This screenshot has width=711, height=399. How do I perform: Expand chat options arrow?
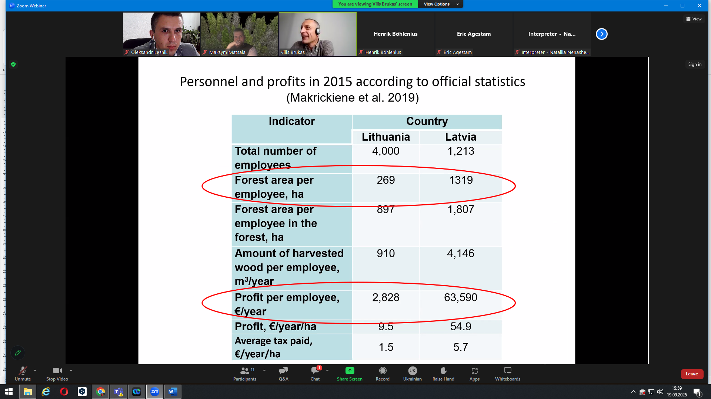[x=327, y=371]
